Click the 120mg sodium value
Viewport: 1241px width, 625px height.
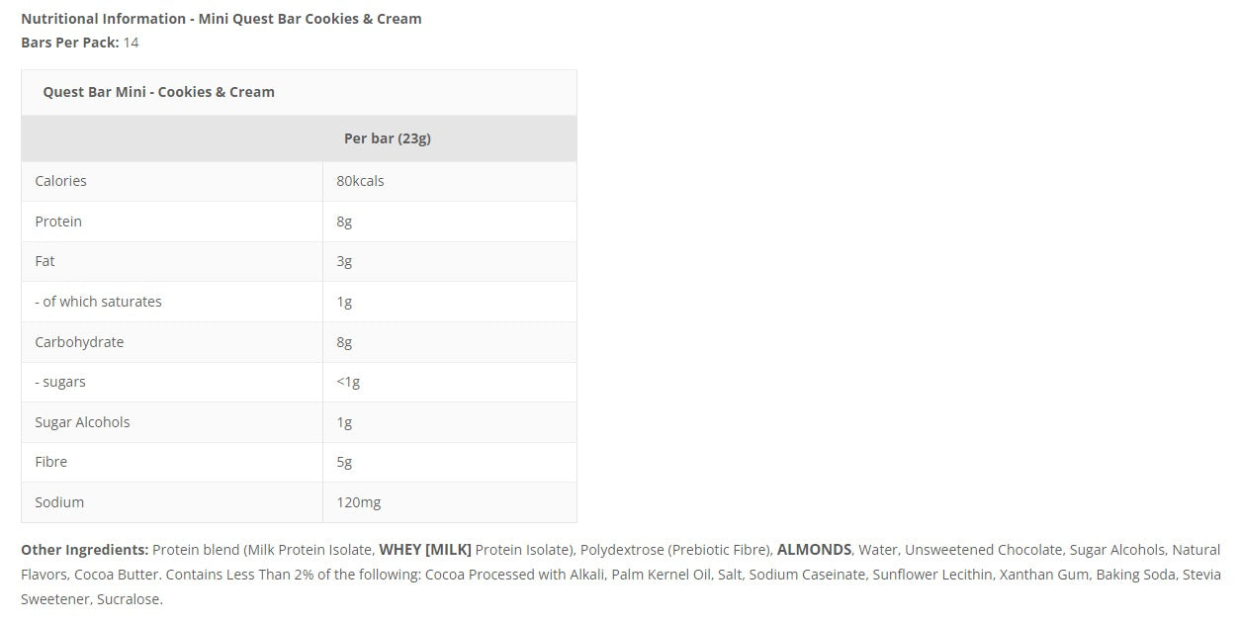[358, 502]
